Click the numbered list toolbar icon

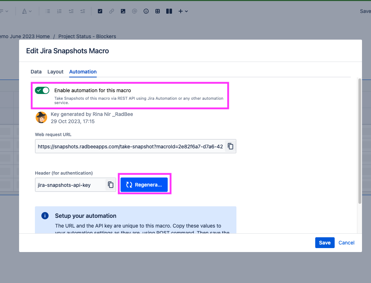point(59,11)
